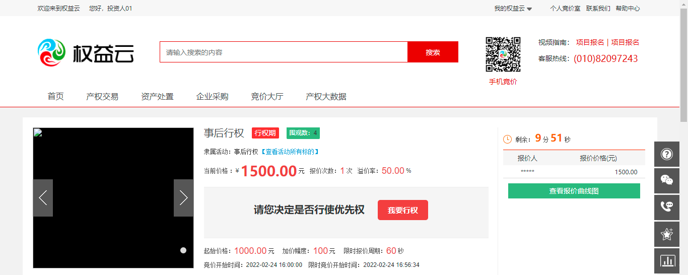Image resolution: width=688 pixels, height=275 pixels.
Task: Show next image with right arrow
Action: coord(184,198)
